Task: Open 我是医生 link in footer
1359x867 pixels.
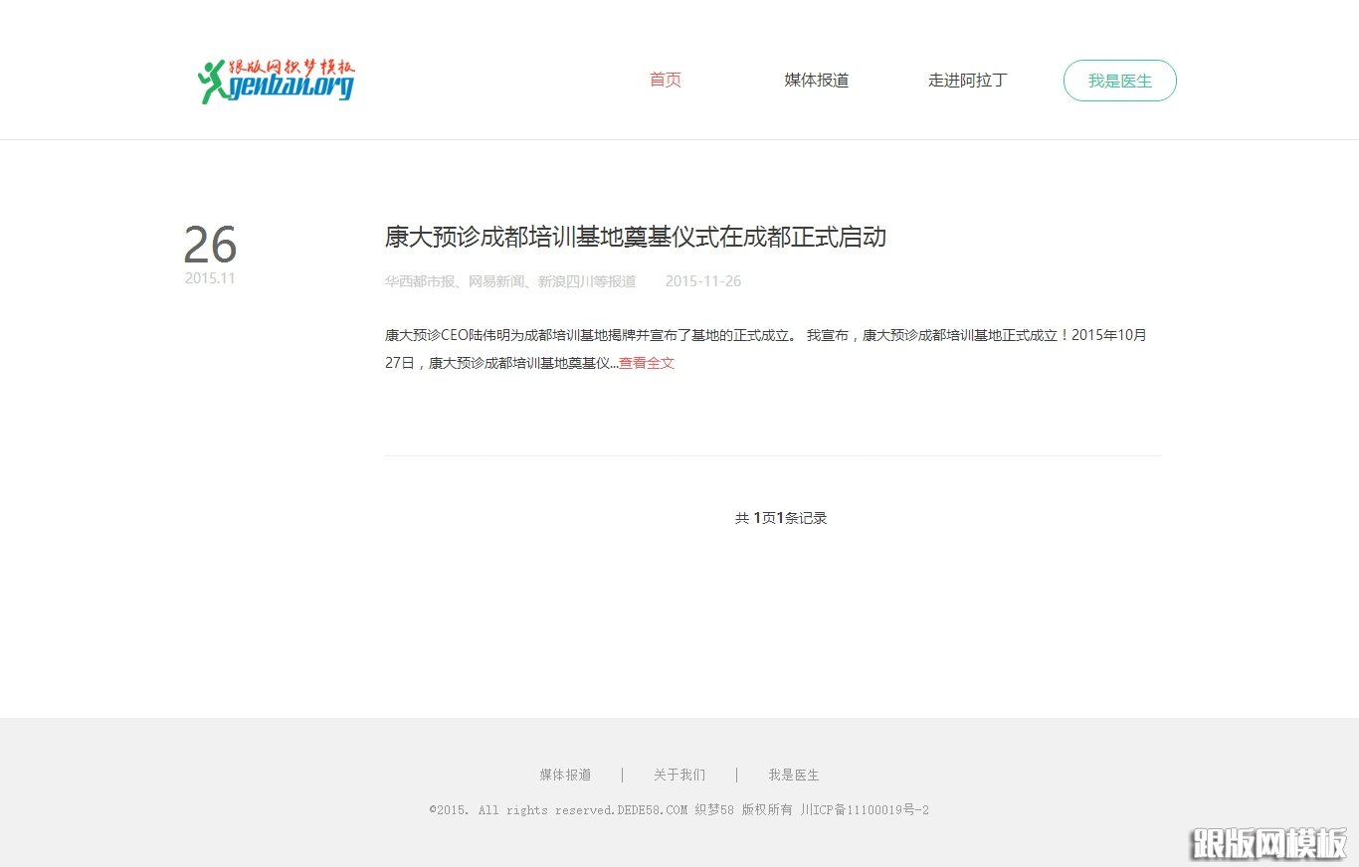Action: click(x=794, y=775)
